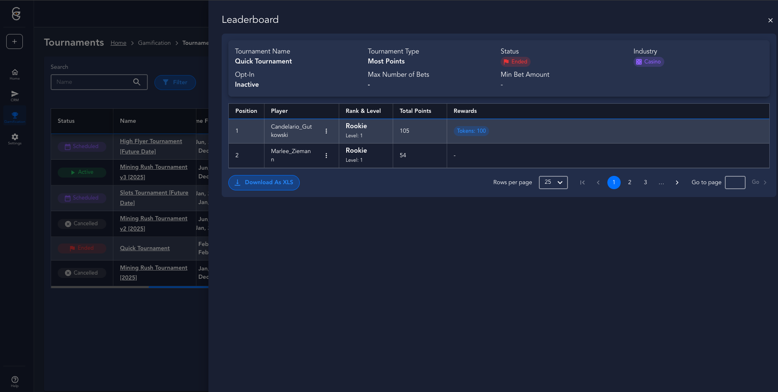
Task: Click the Go to page input field
Action: tap(735, 183)
